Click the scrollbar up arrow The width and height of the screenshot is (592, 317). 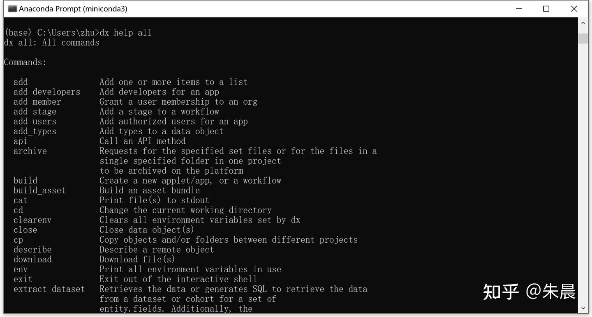tap(583, 23)
